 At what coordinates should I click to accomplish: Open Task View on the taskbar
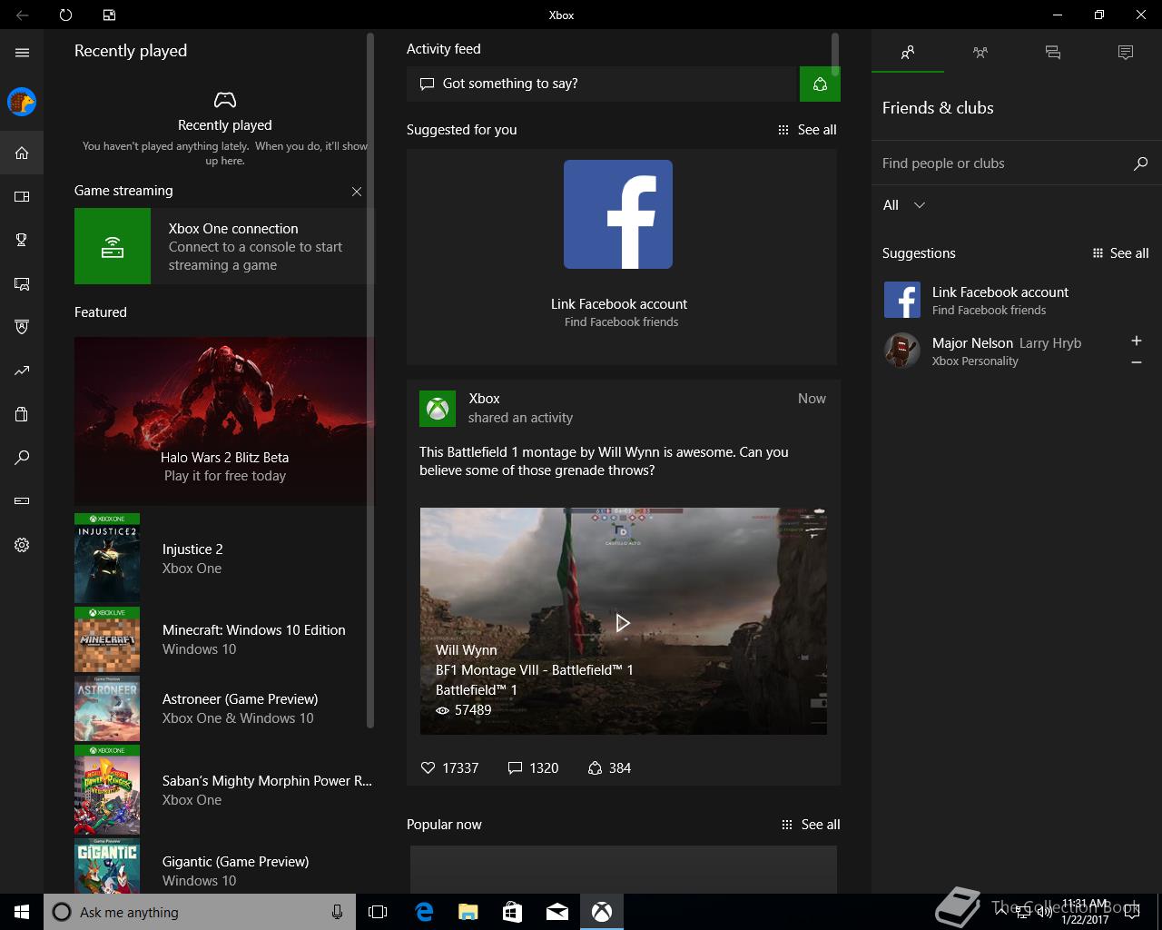[x=378, y=912]
